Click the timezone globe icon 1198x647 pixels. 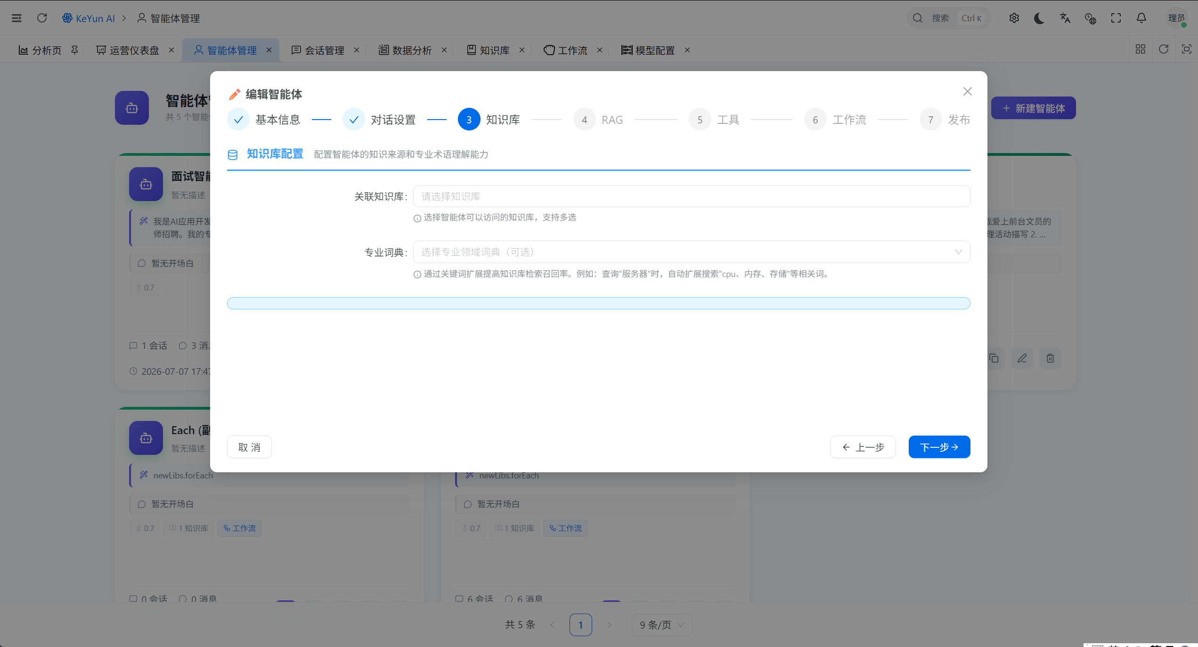1091,18
